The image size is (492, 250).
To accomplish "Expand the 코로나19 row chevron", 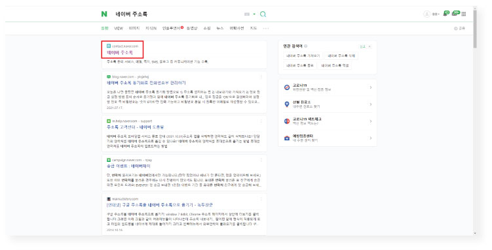I will point(371,87).
